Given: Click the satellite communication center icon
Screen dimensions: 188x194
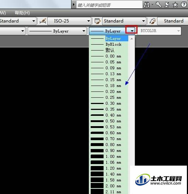Looking at the screenshot, I should pyautogui.click(x=167, y=5).
